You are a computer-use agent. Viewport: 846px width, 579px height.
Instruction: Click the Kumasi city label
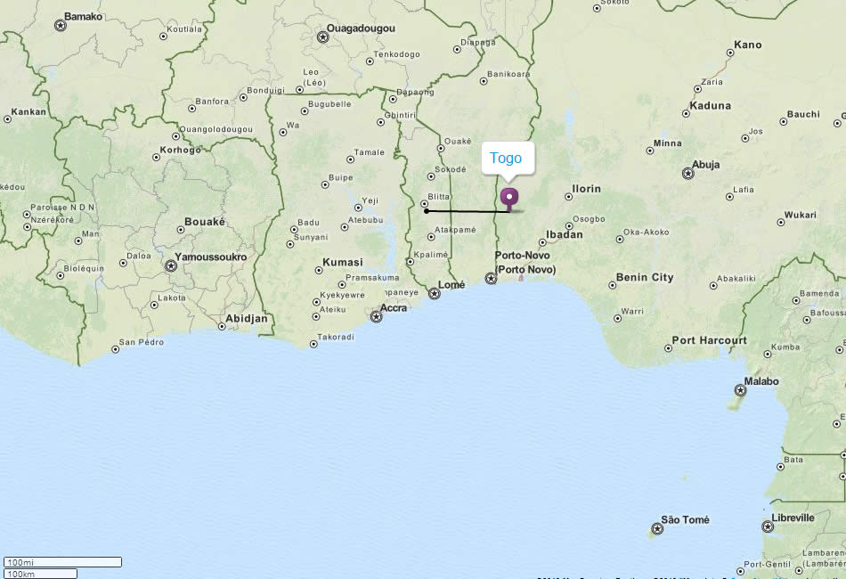(342, 262)
